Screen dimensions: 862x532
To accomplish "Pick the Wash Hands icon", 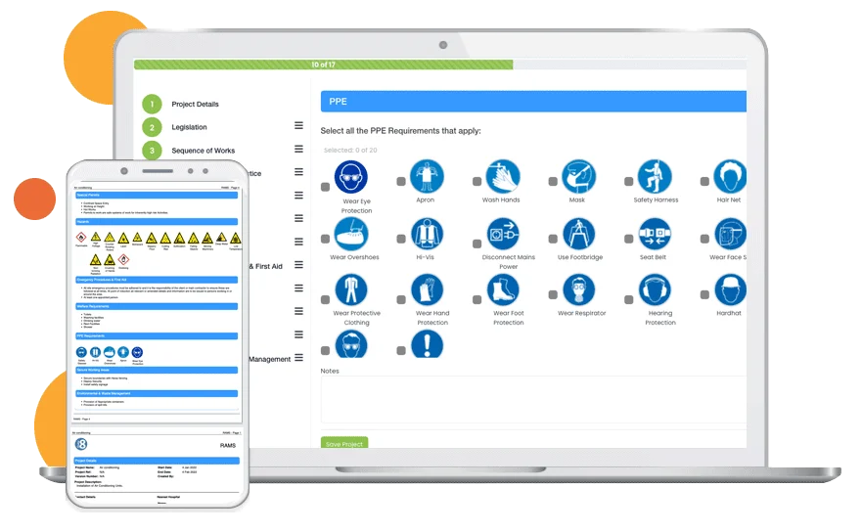I will (503, 176).
